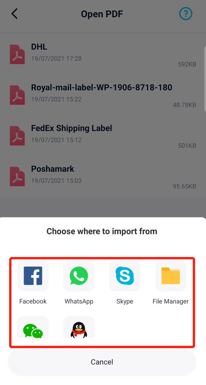Open the help question mark icon
Image resolution: width=206 pixels, height=385 pixels.
tap(186, 14)
